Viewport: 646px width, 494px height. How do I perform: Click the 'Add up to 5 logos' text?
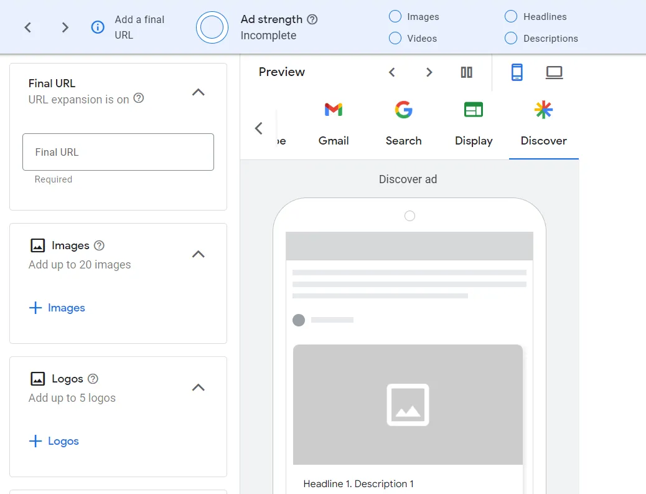[72, 398]
